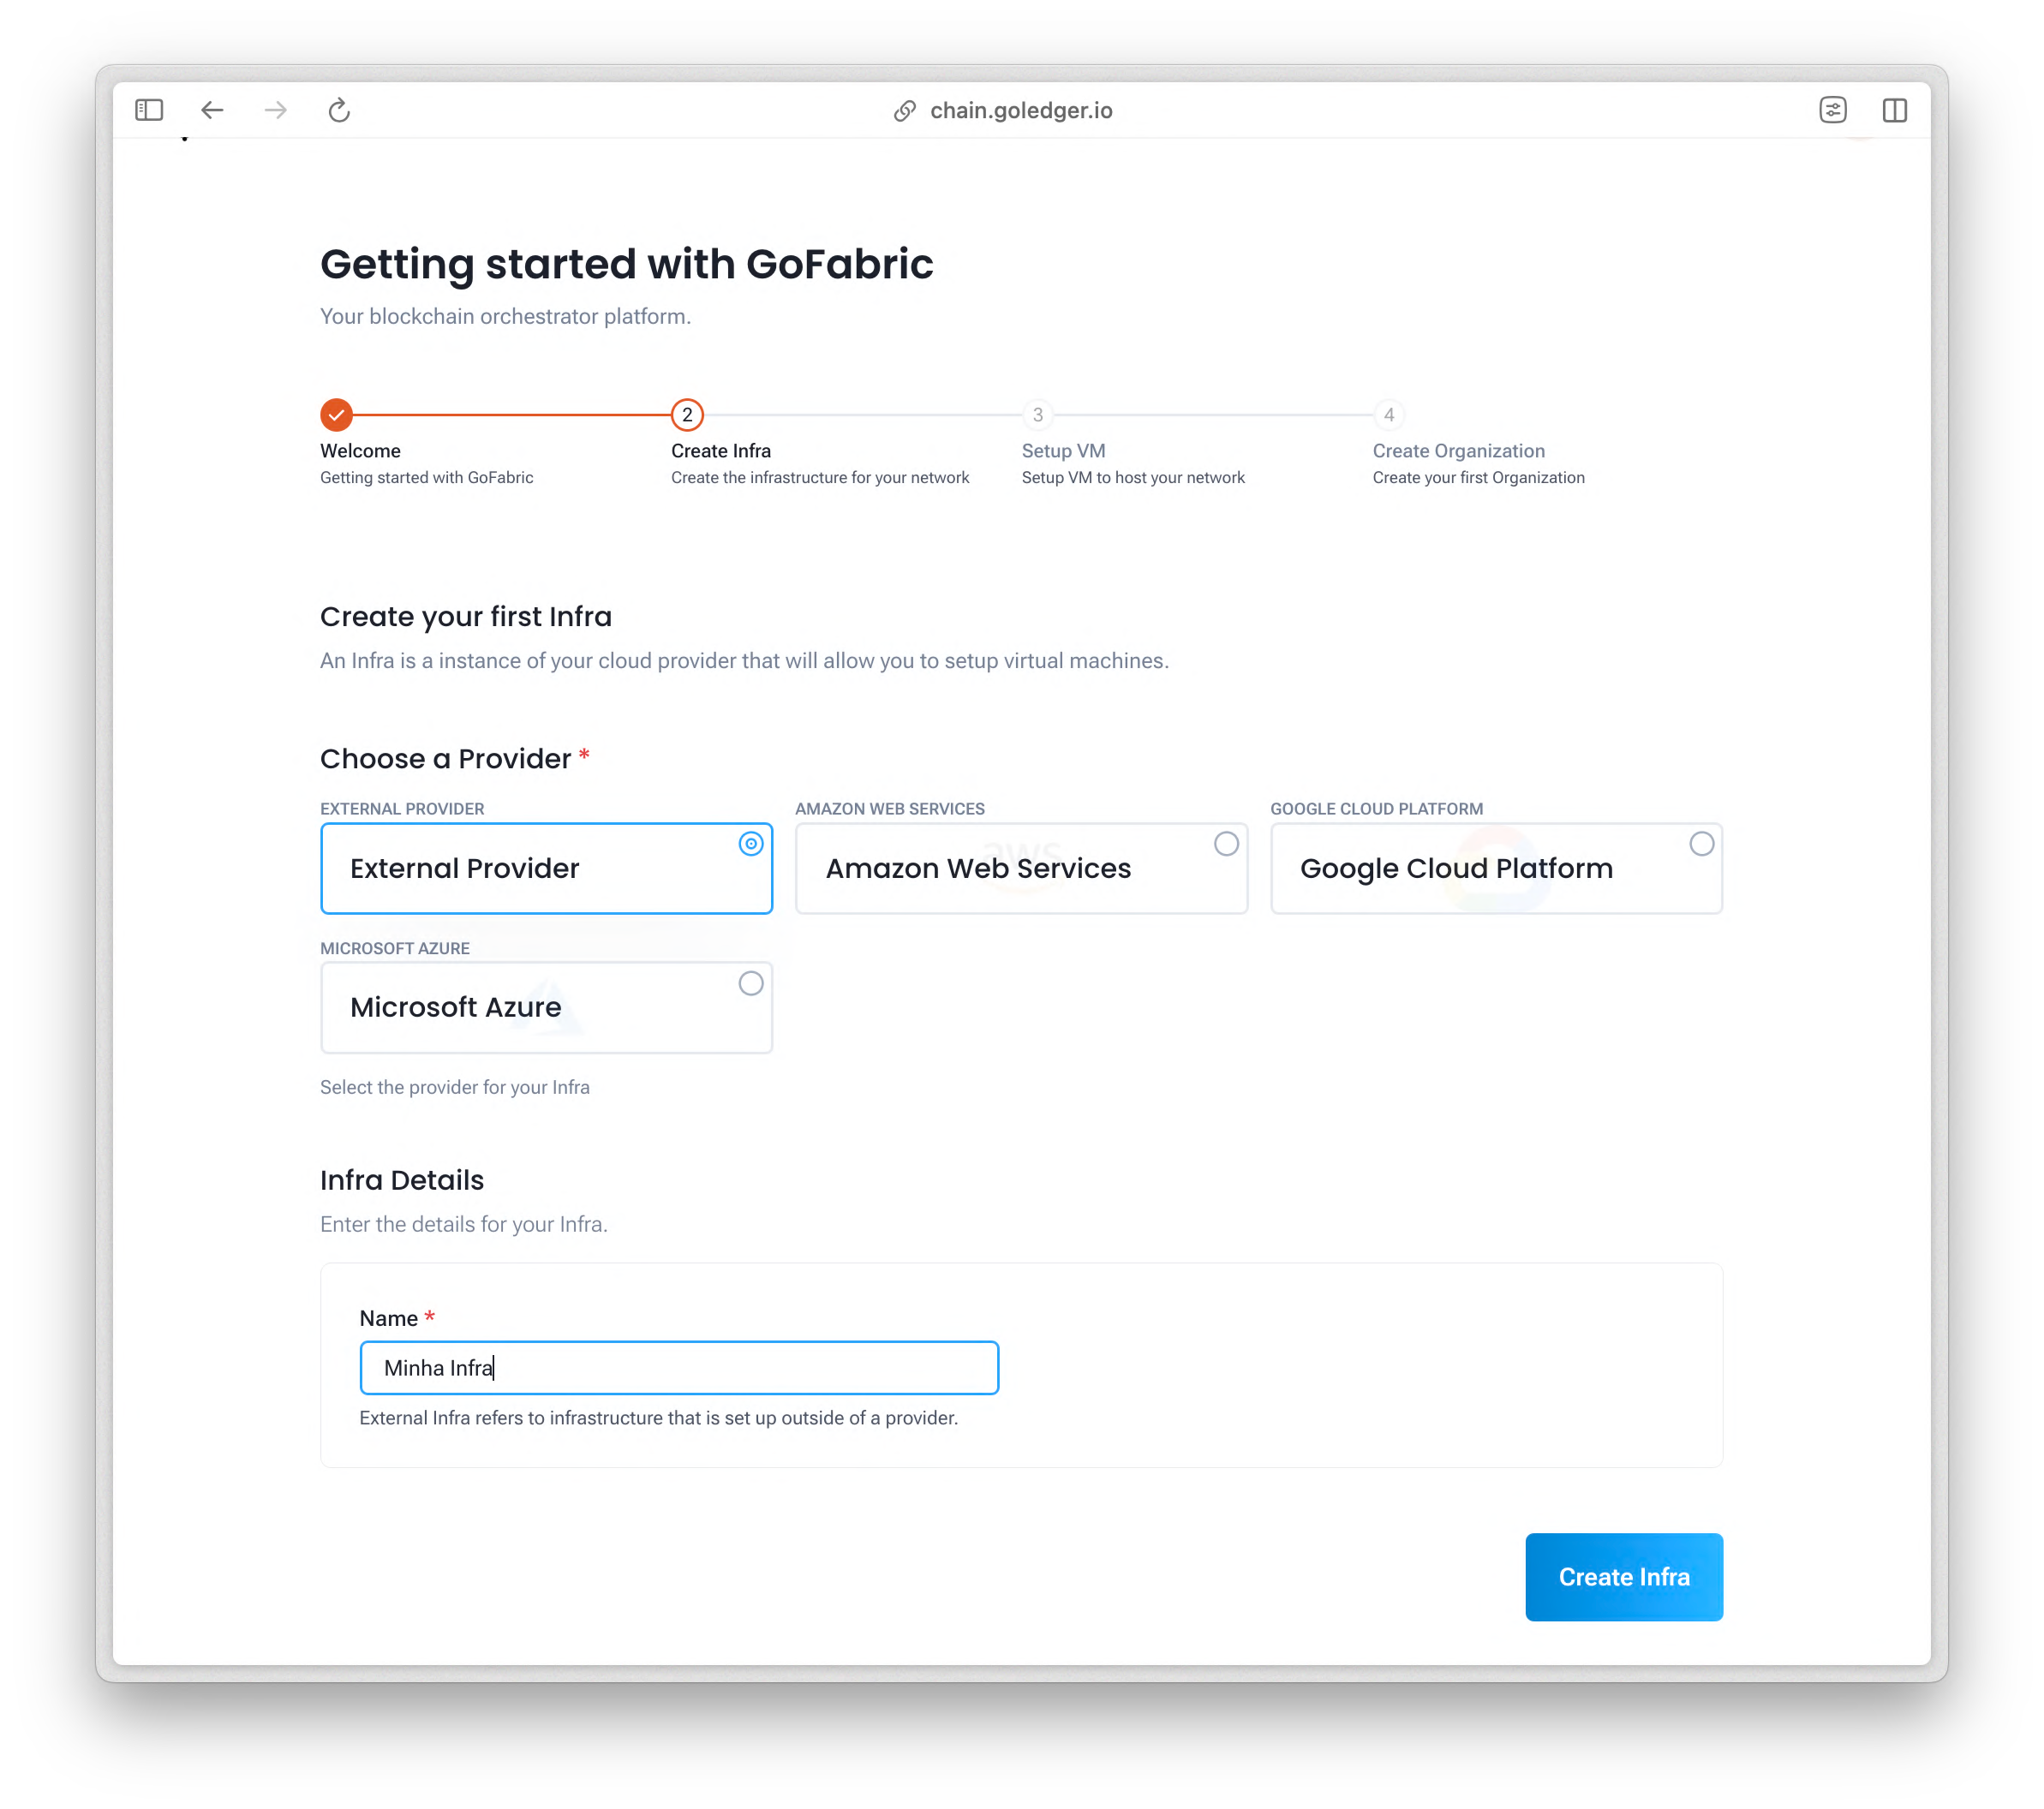Click the link icon beside the URL
This screenshot has width=2044, height=1809.
pos(904,111)
